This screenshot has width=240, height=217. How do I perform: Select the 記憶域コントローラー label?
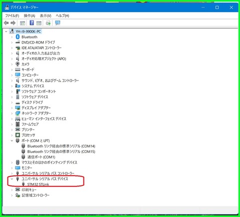pyautogui.click(x=35, y=195)
